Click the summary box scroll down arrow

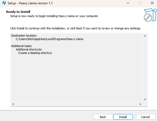coord(145,100)
